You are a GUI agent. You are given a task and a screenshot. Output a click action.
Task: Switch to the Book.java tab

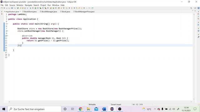click(x=66, y=12)
